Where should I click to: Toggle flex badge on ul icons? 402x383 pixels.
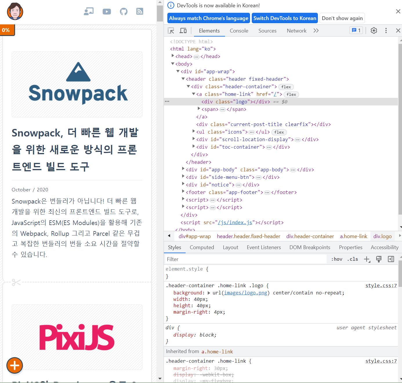click(279, 132)
